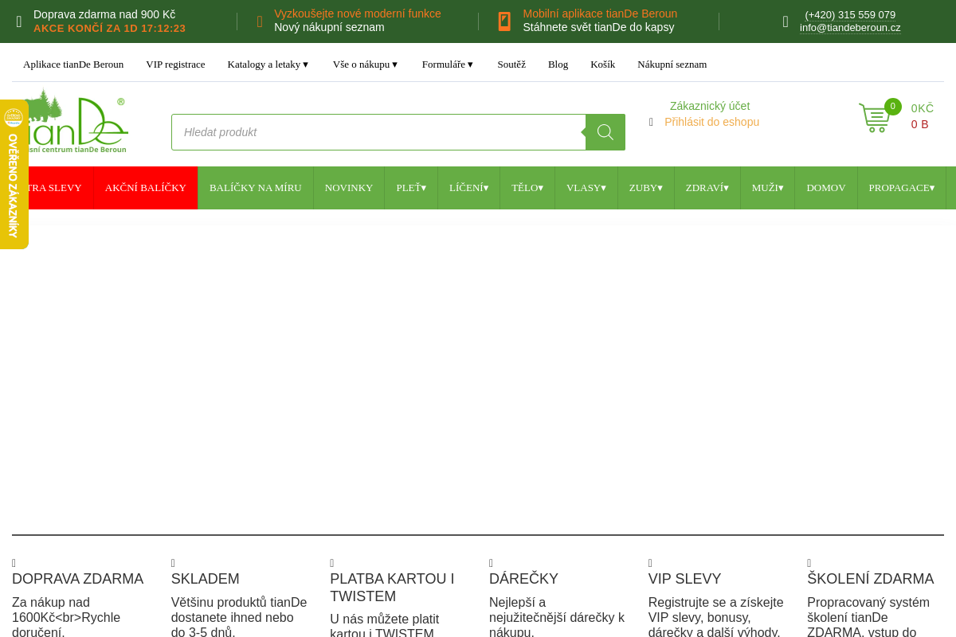This screenshot has height=637, width=956.
Task: Expand the Pleť category menu
Action: (x=411, y=188)
